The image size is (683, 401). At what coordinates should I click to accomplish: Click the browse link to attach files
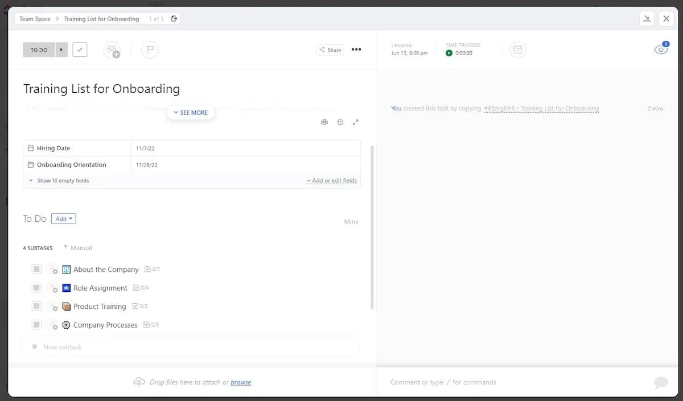(x=241, y=382)
